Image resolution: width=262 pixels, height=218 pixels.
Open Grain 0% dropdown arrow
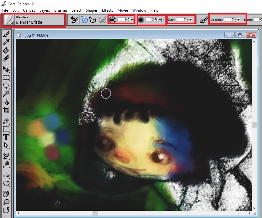click(190, 20)
